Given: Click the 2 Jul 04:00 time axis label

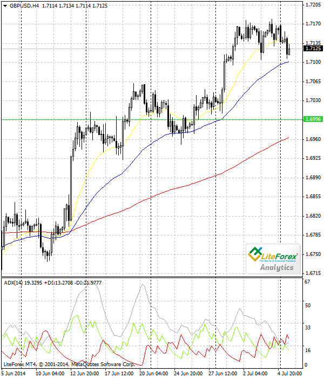Looking at the screenshot, I should tap(257, 373).
